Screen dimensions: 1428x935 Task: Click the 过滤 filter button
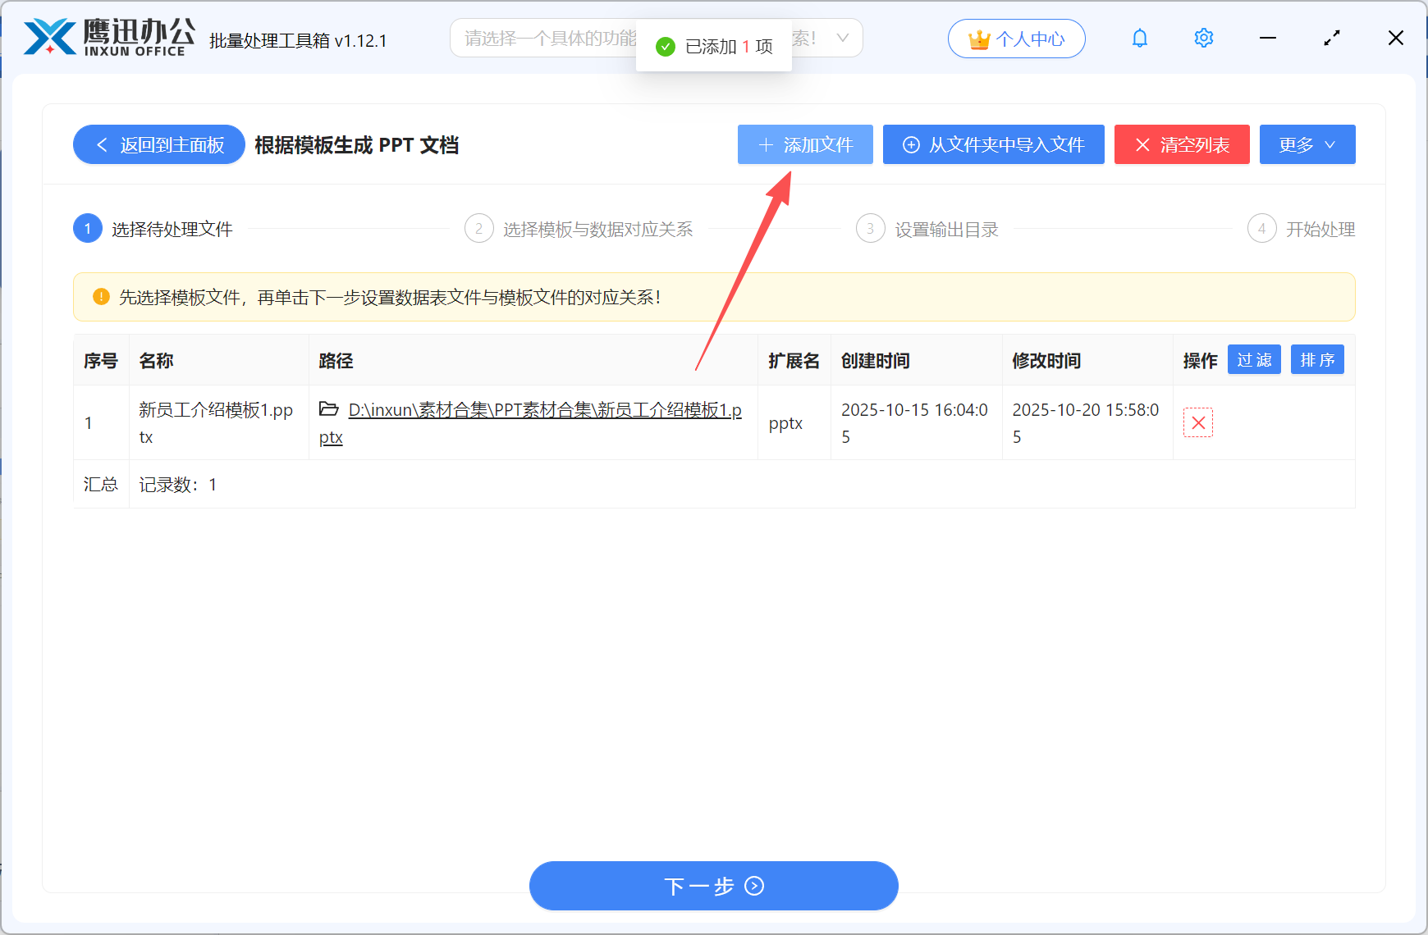pos(1254,359)
